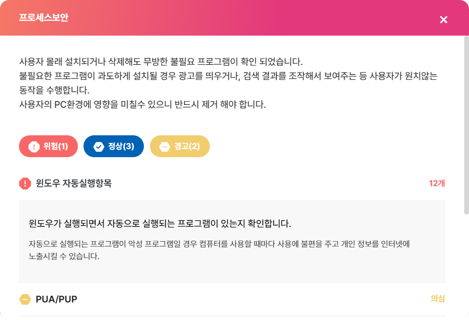Click the line starting 불필요한 프로그램이 과도하게
Image resolution: width=469 pixels, height=320 pixels.
228,76
